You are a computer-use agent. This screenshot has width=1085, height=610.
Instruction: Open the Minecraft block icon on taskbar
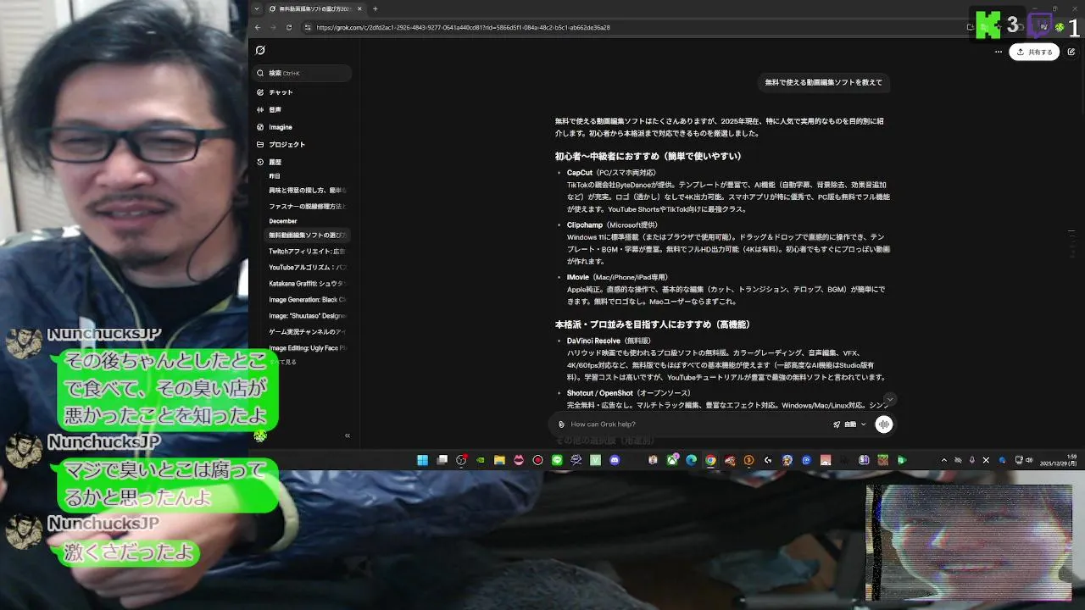(x=882, y=460)
